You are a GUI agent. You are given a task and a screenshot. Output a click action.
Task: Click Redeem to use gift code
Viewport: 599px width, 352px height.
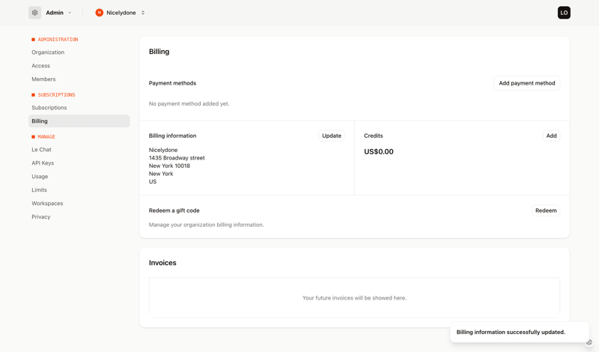(546, 210)
